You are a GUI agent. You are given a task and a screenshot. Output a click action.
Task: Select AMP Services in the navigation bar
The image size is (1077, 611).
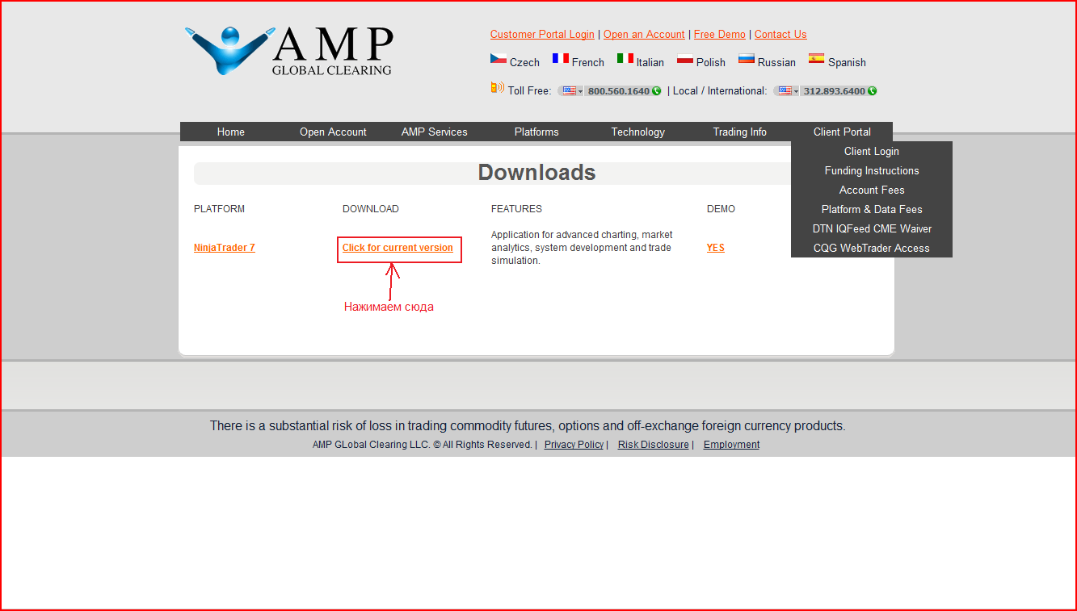[435, 132]
